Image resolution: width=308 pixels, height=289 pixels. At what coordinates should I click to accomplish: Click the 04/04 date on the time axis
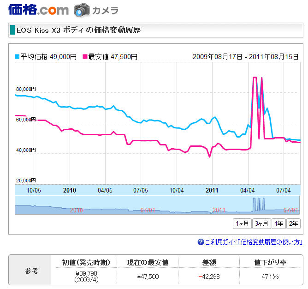point(247,190)
